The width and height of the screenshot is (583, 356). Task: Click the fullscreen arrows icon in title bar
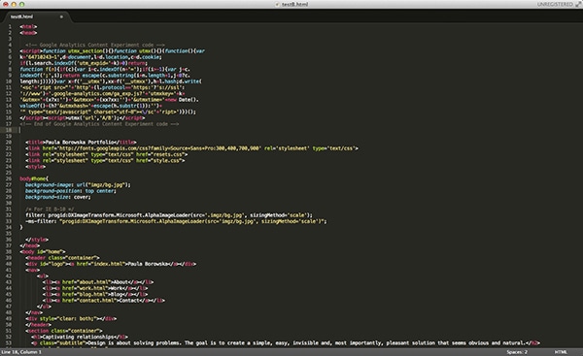[x=578, y=4]
